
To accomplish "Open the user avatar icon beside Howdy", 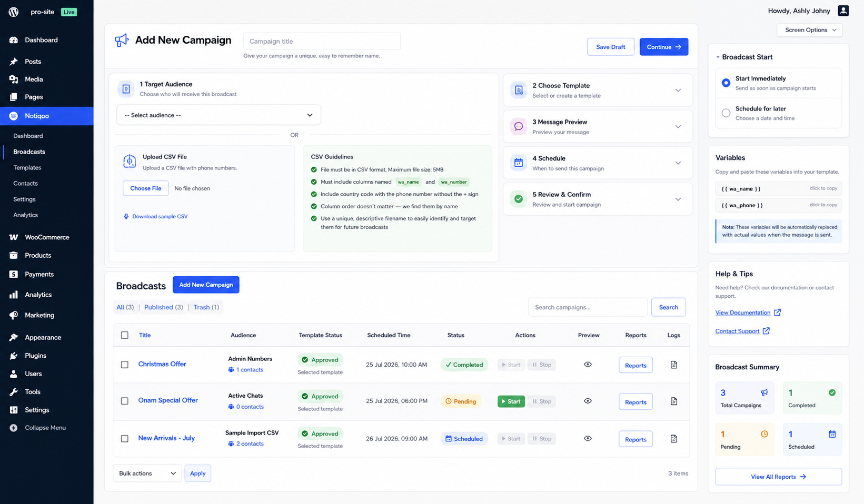I will pos(843,11).
